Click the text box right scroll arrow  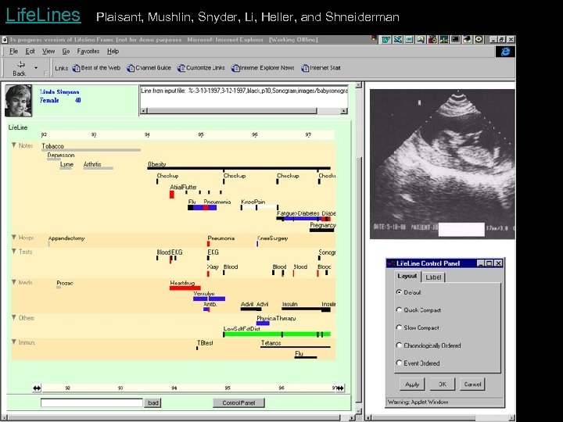coord(343,111)
